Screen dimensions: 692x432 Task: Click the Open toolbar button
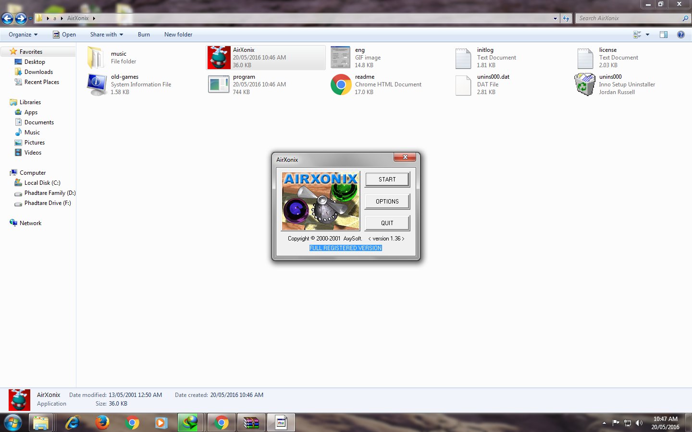coord(64,35)
